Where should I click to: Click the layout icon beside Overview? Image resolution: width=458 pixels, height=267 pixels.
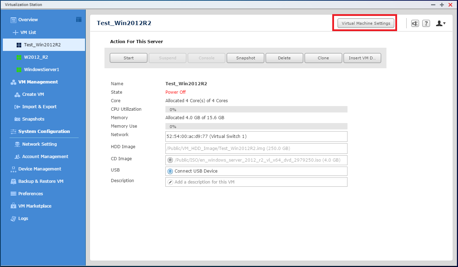pyautogui.click(x=79, y=19)
